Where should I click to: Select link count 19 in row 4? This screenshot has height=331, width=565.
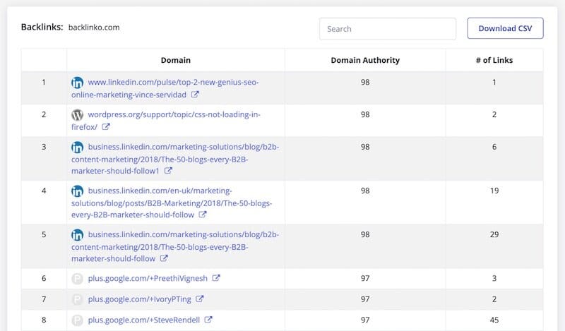[x=494, y=191]
